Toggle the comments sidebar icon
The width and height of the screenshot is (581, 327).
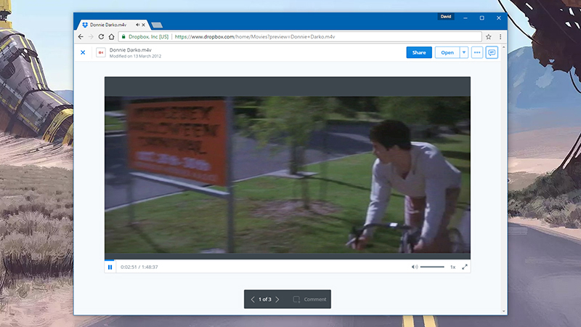tap(492, 52)
